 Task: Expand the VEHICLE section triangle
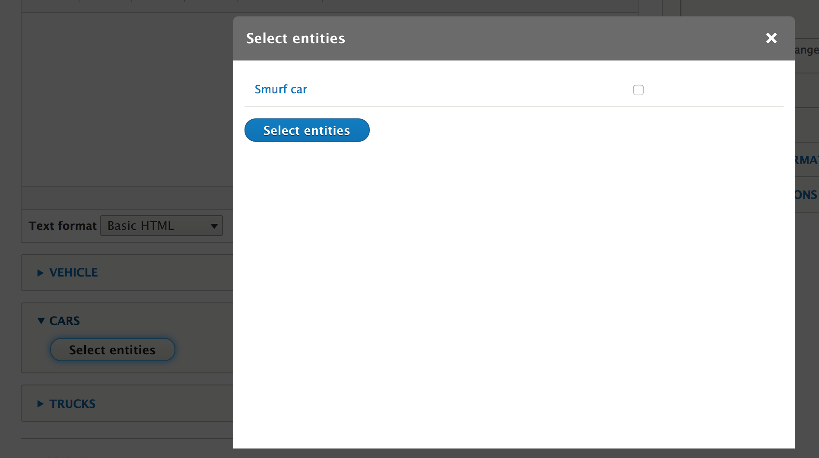pyautogui.click(x=40, y=273)
